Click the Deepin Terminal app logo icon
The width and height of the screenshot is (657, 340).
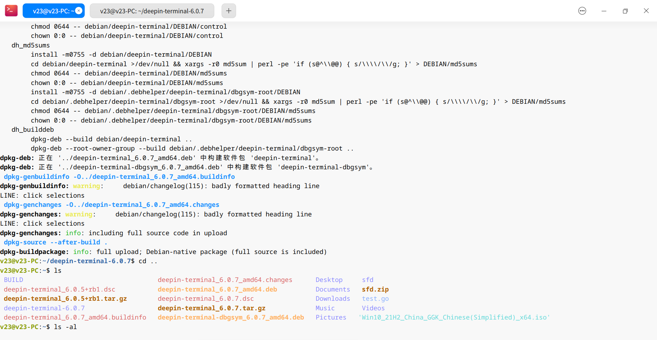click(x=11, y=11)
